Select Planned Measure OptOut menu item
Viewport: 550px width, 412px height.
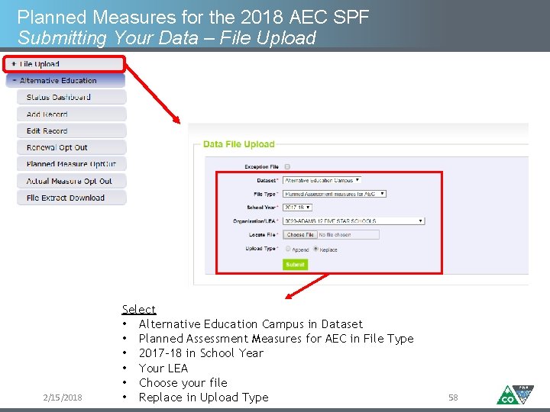71,165
